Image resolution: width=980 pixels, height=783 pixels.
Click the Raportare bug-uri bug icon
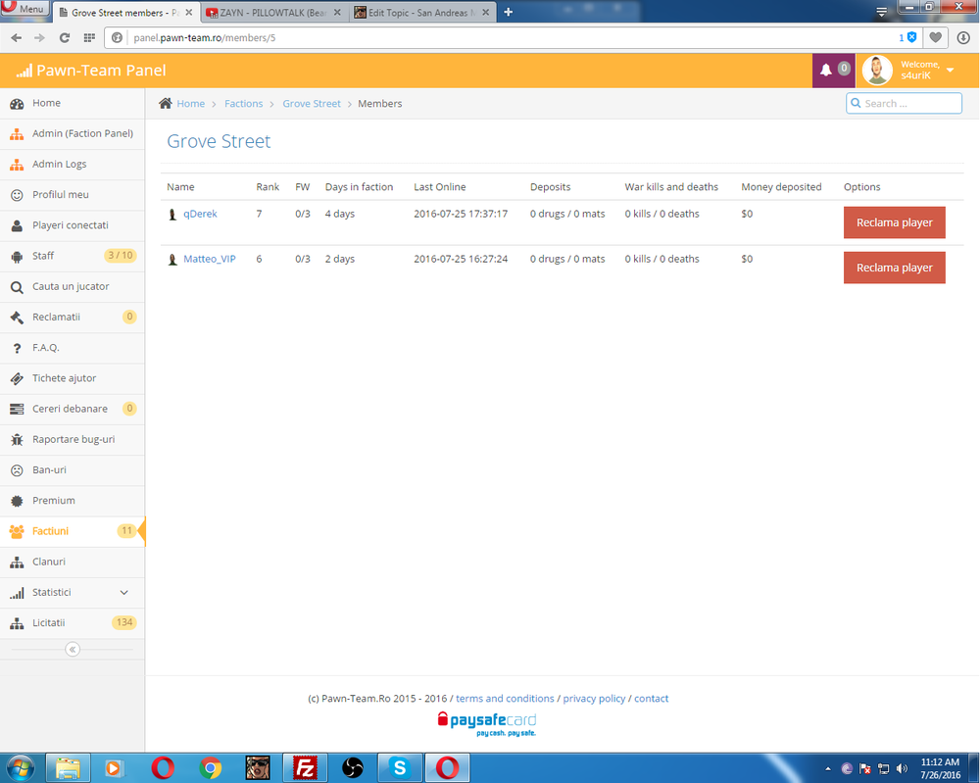17,440
